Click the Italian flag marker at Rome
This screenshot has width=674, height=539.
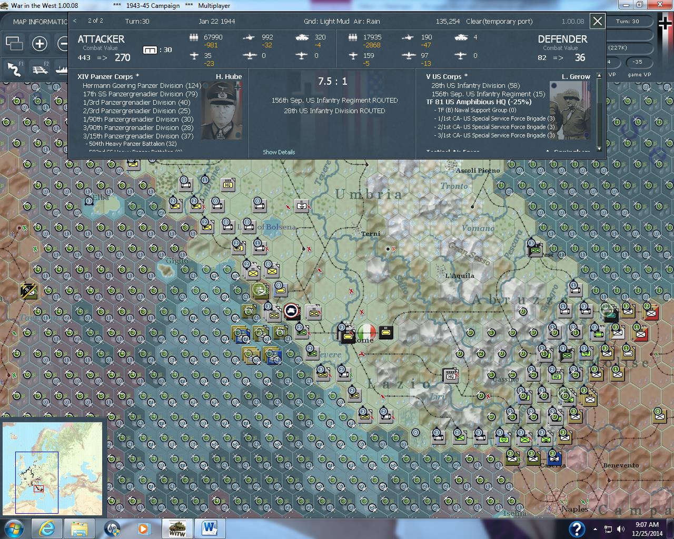pyautogui.click(x=366, y=332)
